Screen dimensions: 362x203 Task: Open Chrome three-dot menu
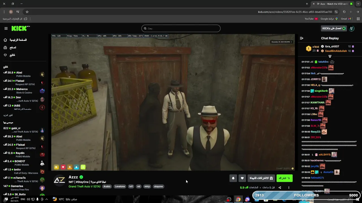pos(4,12)
